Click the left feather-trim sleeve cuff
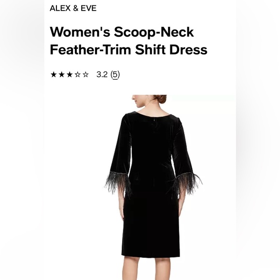 [118, 183]
